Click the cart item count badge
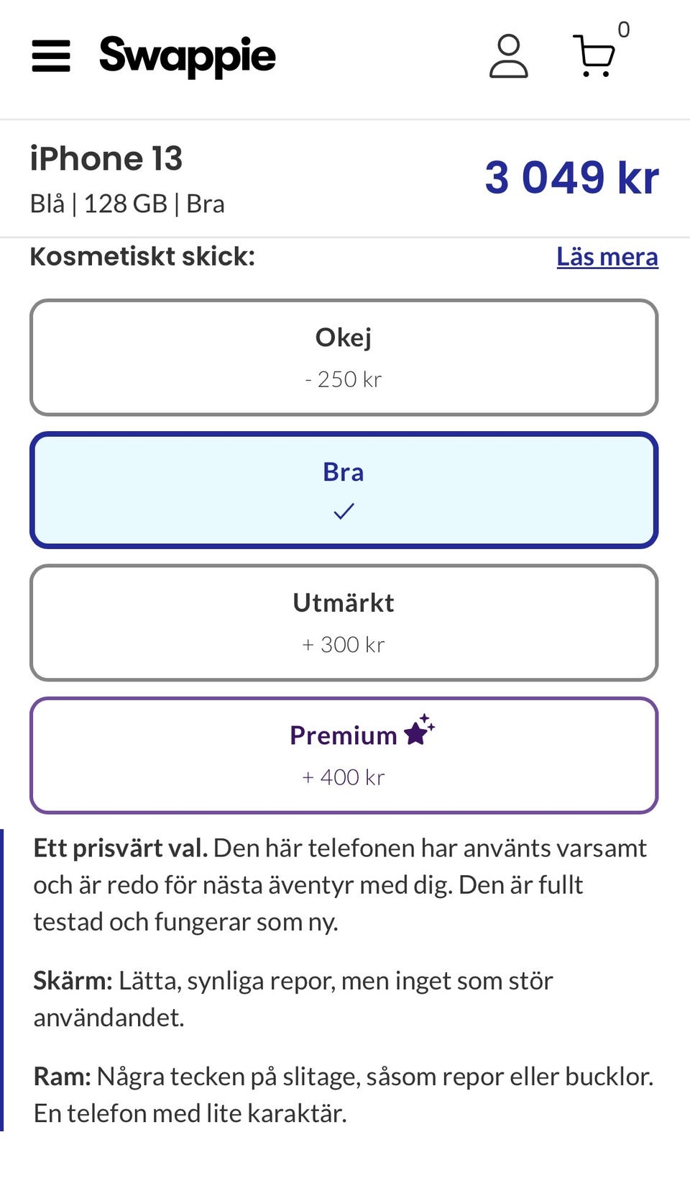The image size is (690, 1186). coord(623,30)
